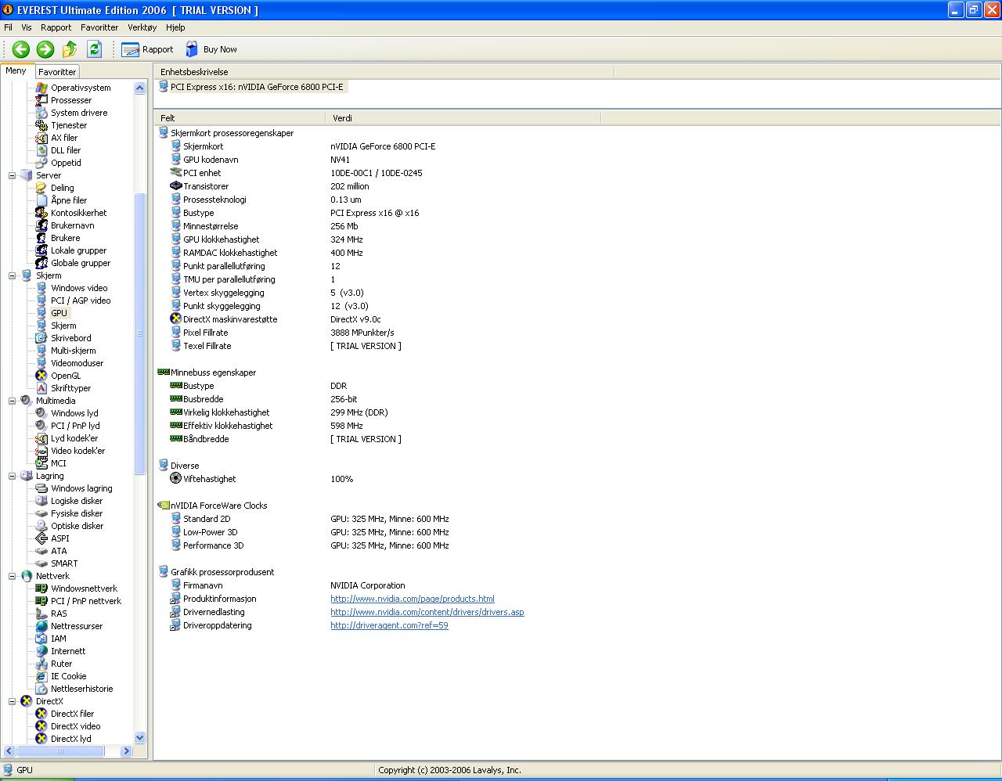
Task: Open the Rapport menu
Action: (x=56, y=27)
